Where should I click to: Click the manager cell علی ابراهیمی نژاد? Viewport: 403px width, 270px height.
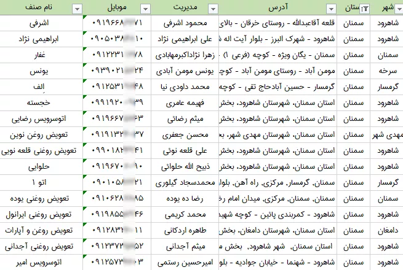coord(185,39)
